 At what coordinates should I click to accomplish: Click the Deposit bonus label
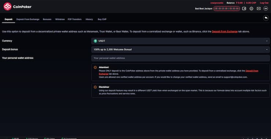[x=10, y=49]
